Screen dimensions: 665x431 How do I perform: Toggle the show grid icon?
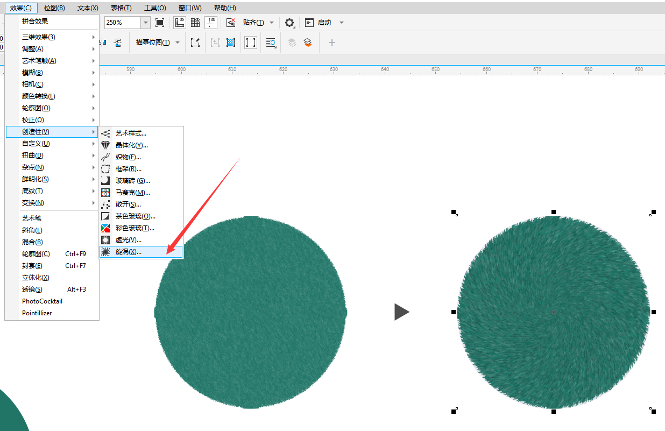pos(195,23)
